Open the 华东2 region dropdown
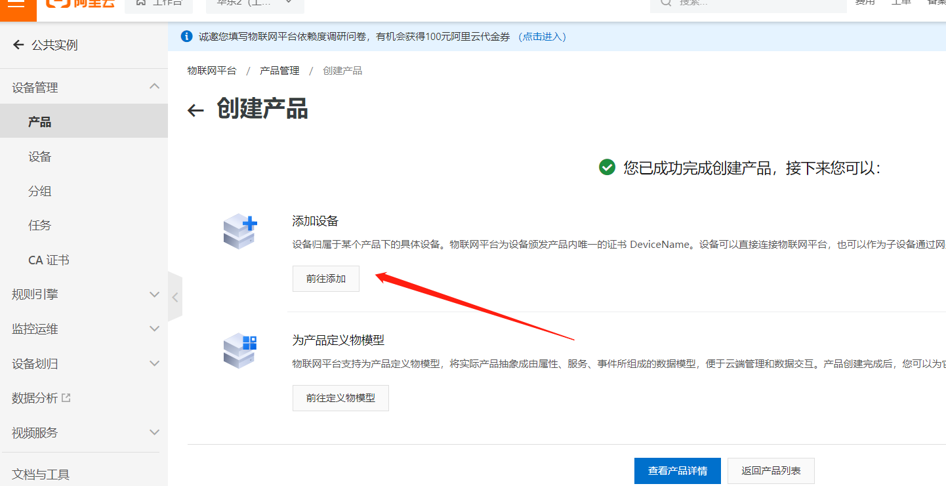 point(255,3)
